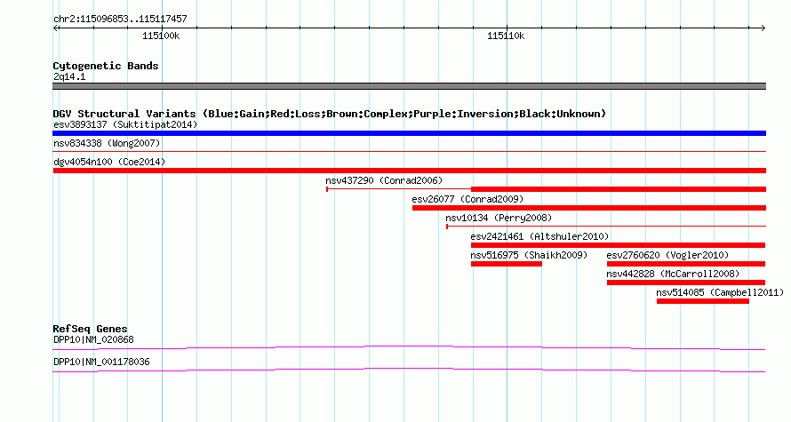Open the esv3893137 (Suktitipat2014) label

pyautogui.click(x=125, y=124)
